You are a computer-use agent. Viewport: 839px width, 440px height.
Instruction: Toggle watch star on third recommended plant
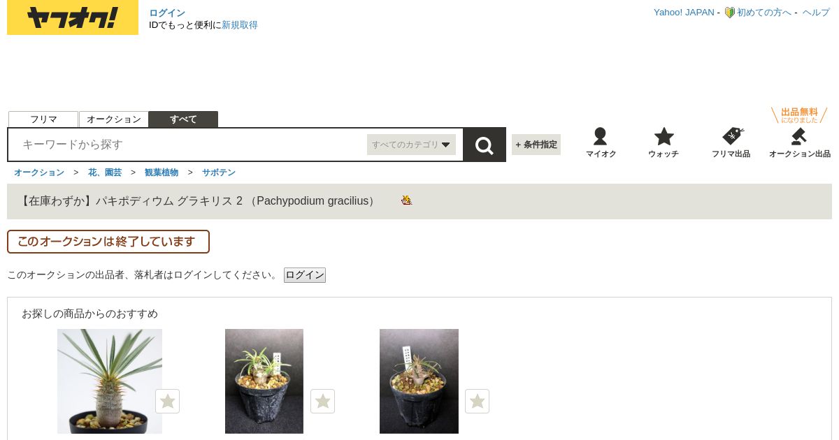click(x=477, y=402)
